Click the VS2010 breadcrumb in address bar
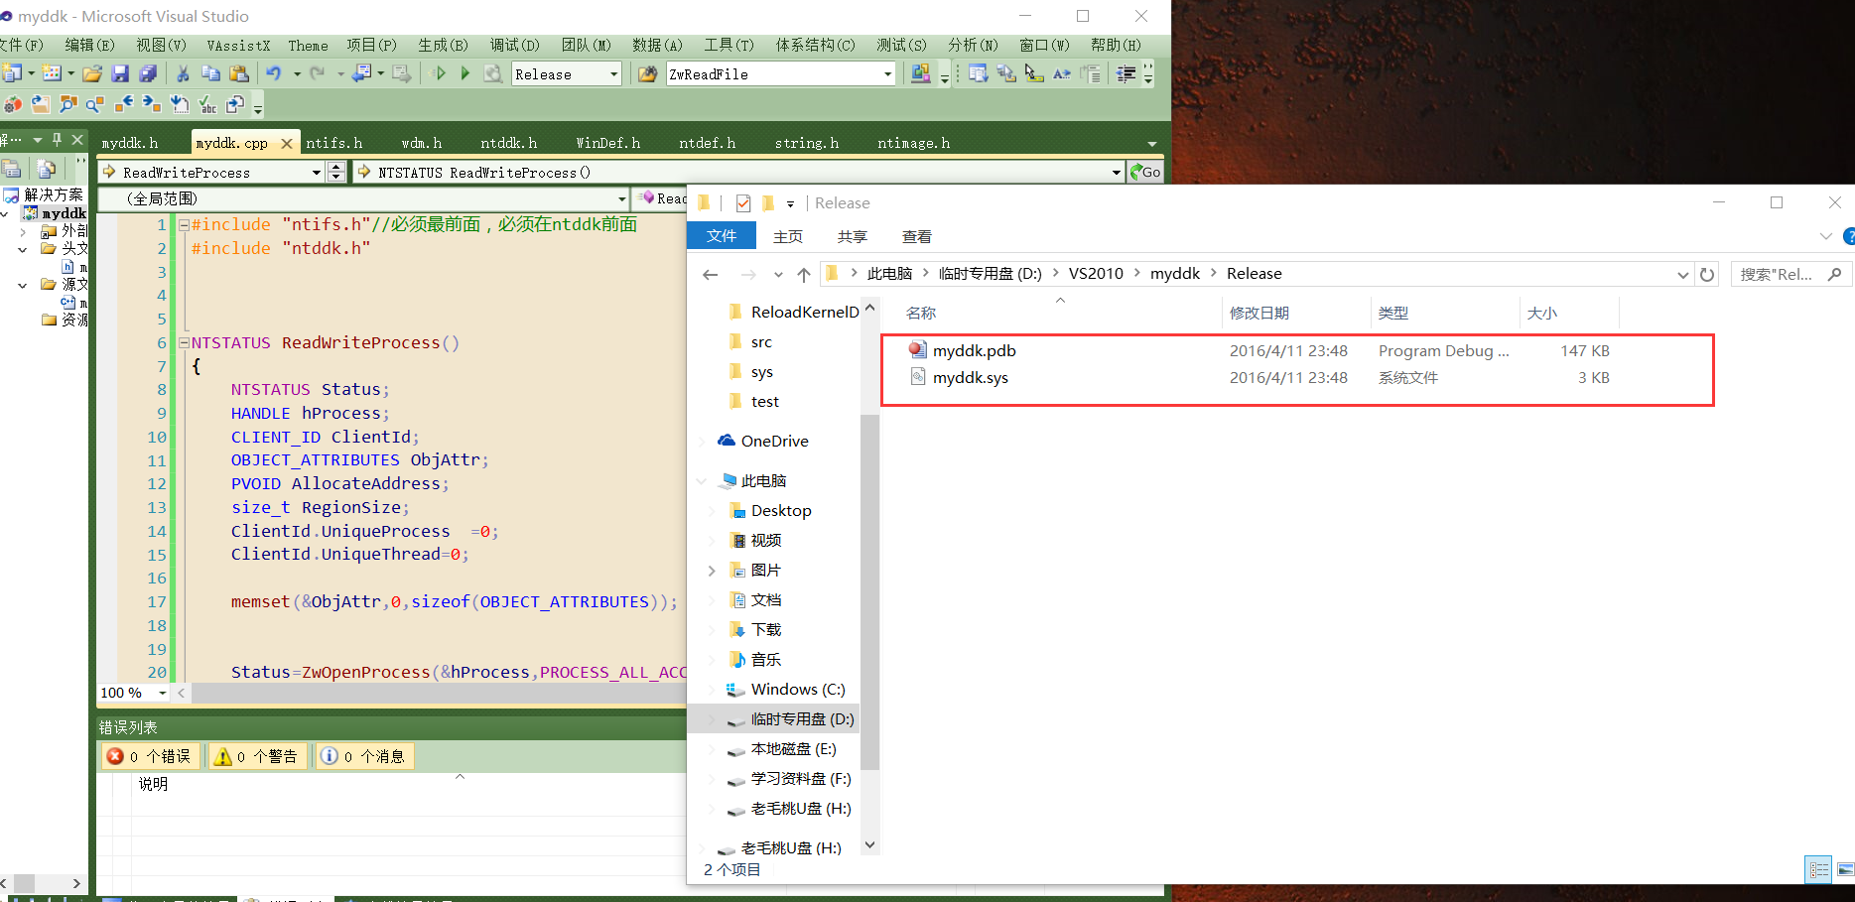Screen dimensions: 1855x902 [x=1096, y=274]
